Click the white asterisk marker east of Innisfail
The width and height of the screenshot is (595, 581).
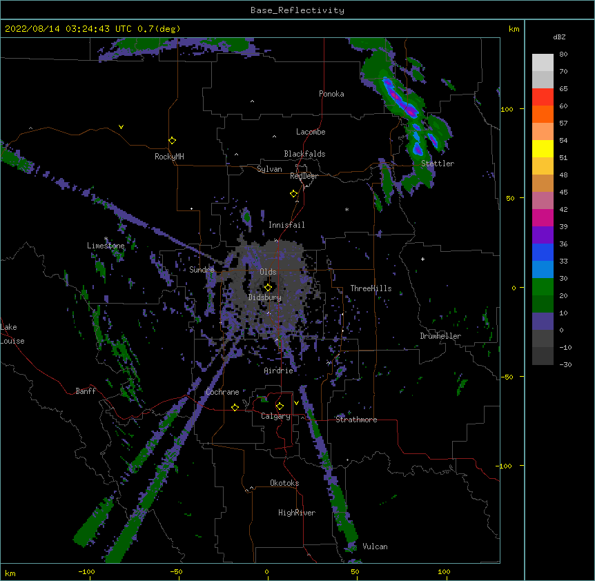(347, 209)
